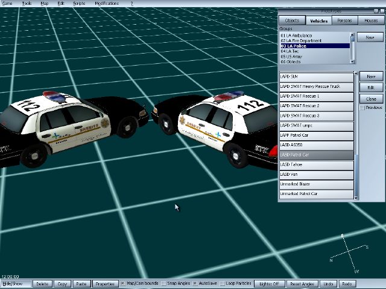The width and height of the screenshot is (386, 289).
Task: Select LAPD SWAT Rescue 1
Action: pyautogui.click(x=317, y=96)
